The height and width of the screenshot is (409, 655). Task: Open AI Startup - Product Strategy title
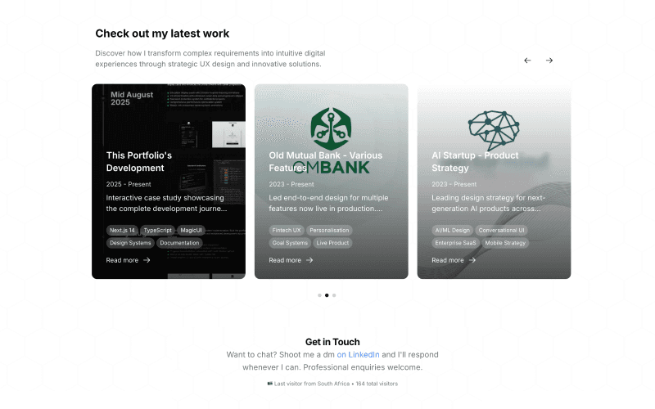click(475, 161)
